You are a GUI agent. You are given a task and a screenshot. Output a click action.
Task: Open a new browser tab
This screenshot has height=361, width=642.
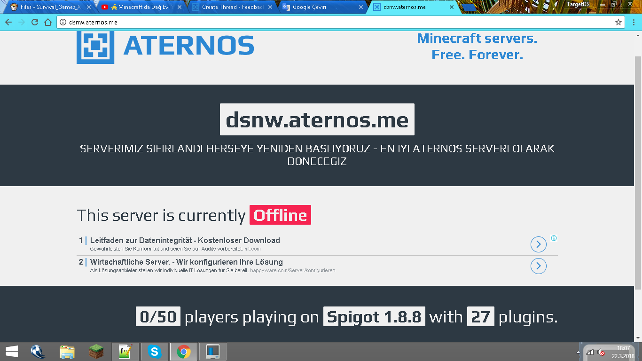click(x=469, y=7)
